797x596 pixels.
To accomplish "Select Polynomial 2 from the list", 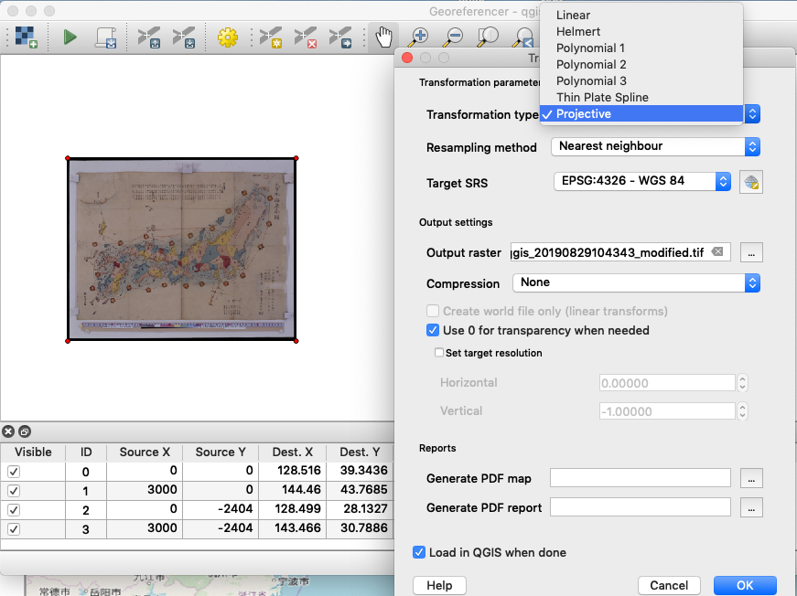I will coord(641,65).
